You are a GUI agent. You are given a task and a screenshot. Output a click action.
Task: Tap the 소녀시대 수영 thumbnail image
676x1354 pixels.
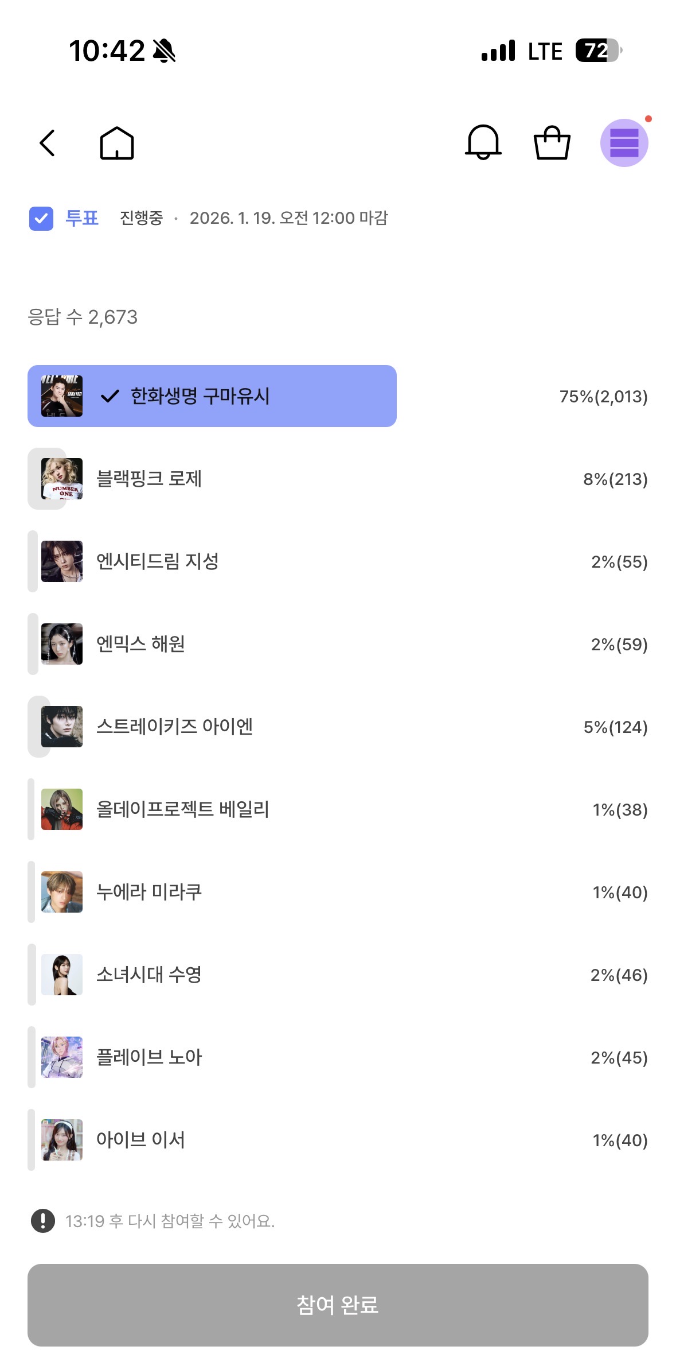tap(62, 975)
